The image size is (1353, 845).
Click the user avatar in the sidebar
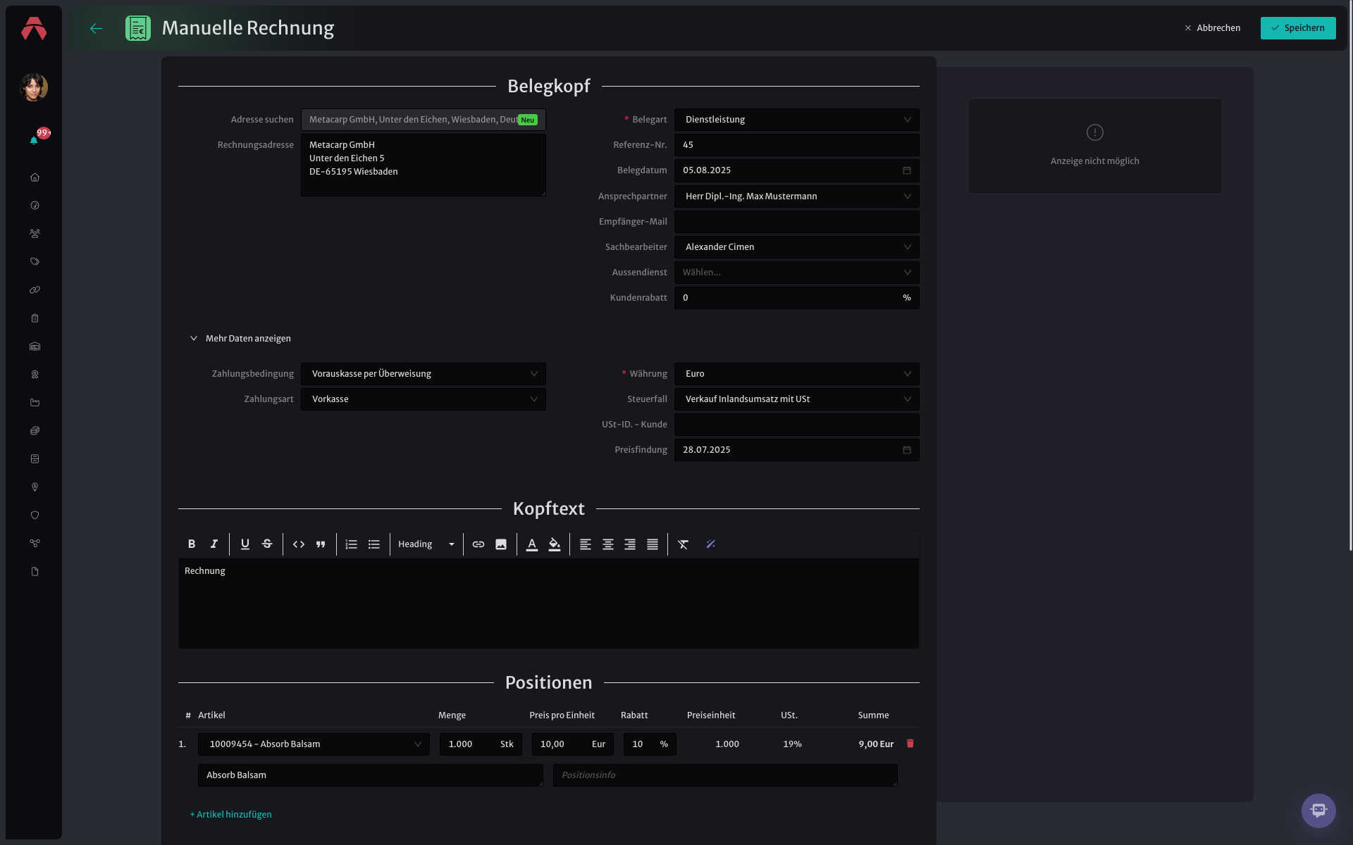34,87
